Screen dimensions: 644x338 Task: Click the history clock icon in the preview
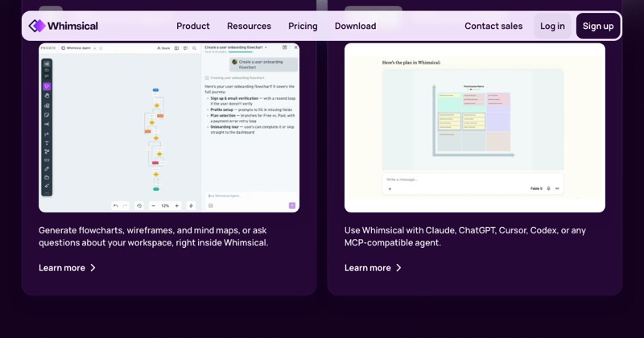click(x=139, y=206)
